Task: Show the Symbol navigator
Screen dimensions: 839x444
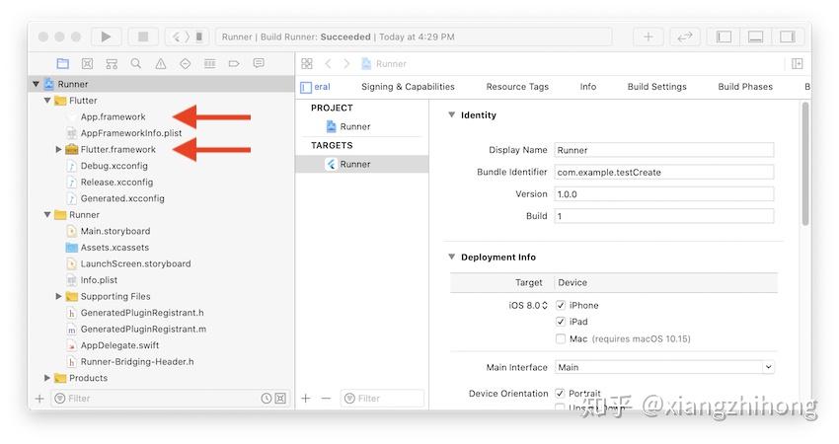Action: pyautogui.click(x=112, y=64)
